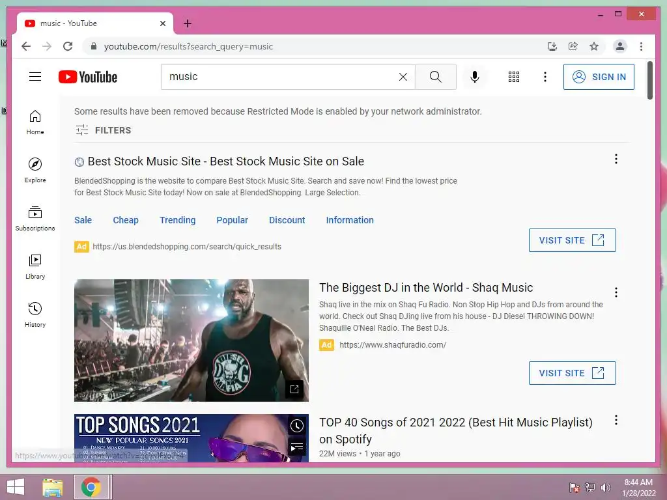Go back in browser history
667x500 pixels.
26,46
